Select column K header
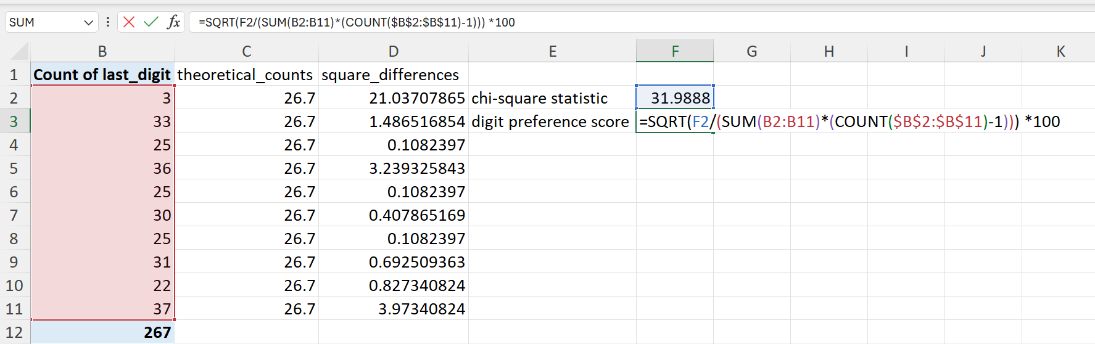This screenshot has width=1095, height=344. pyautogui.click(x=1060, y=51)
